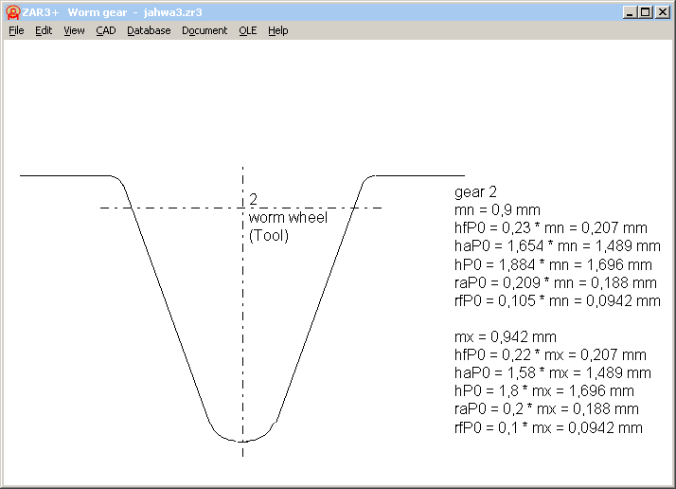
Task: Close the ZAR3+ Worm gear window
Action: tap(662, 12)
